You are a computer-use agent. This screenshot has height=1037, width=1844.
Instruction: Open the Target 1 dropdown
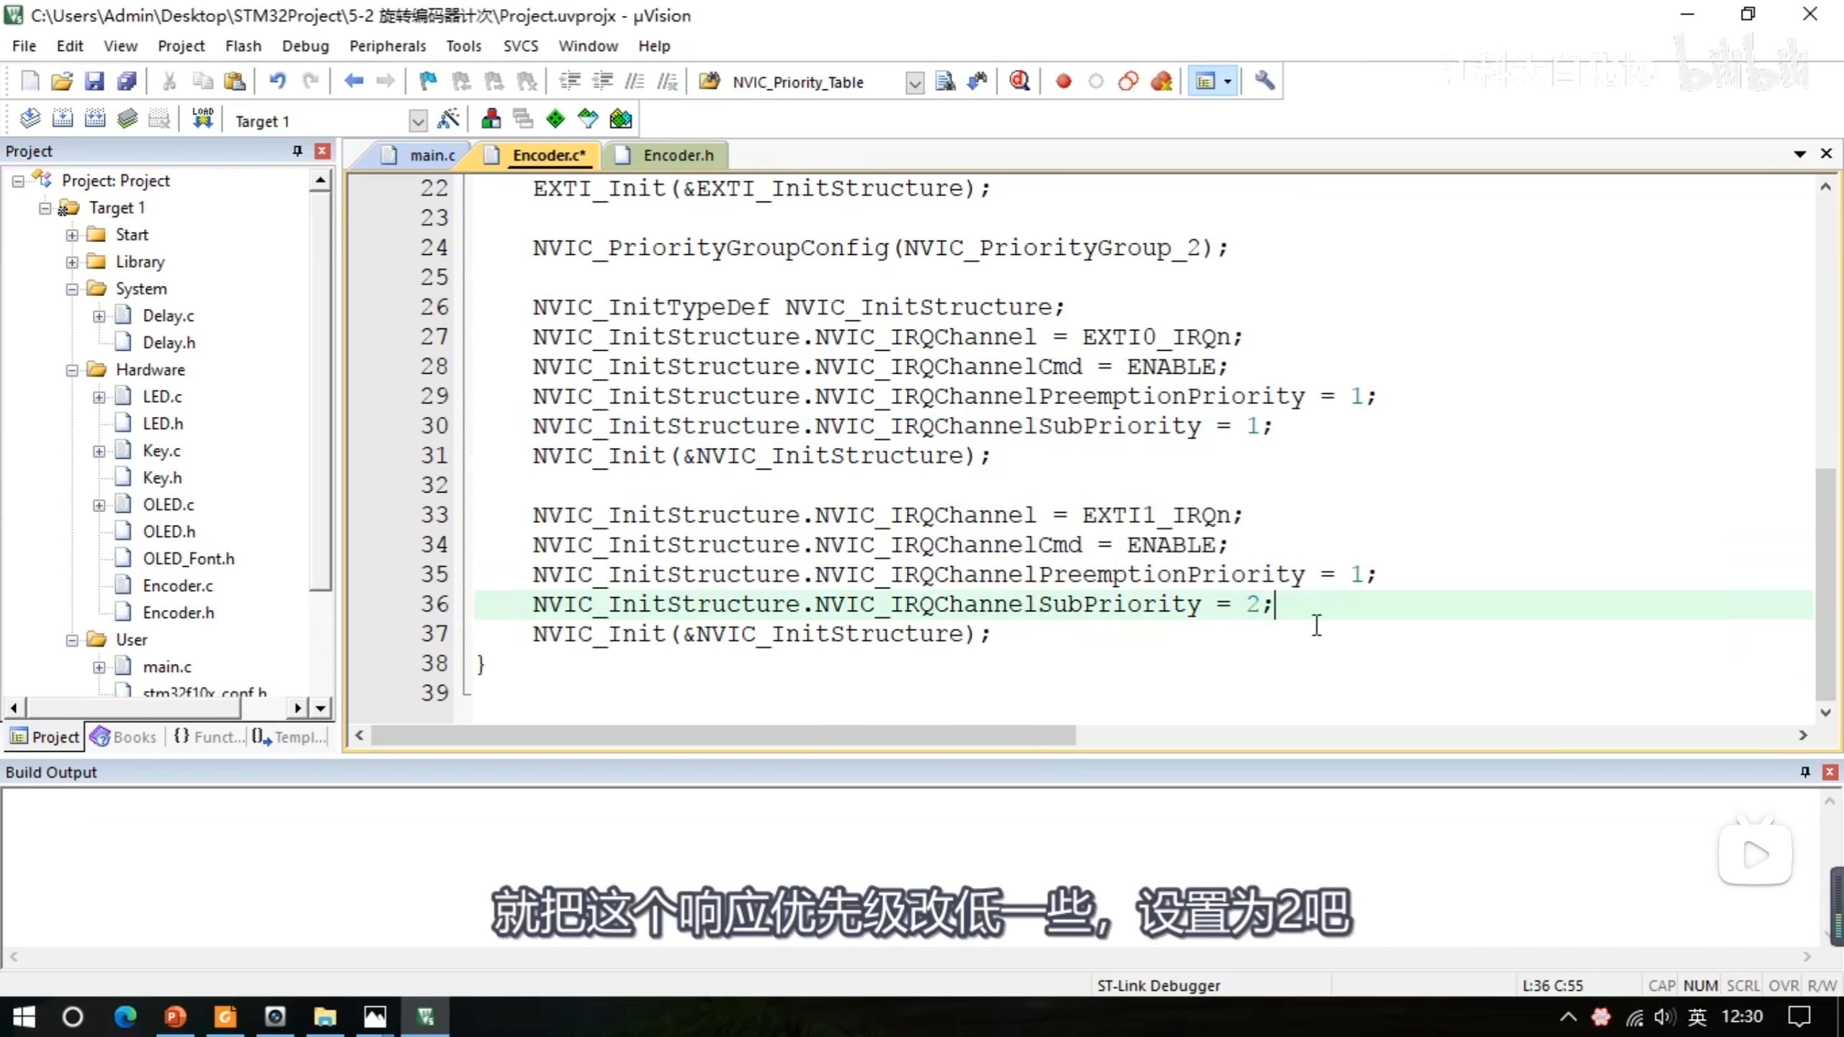pos(418,120)
